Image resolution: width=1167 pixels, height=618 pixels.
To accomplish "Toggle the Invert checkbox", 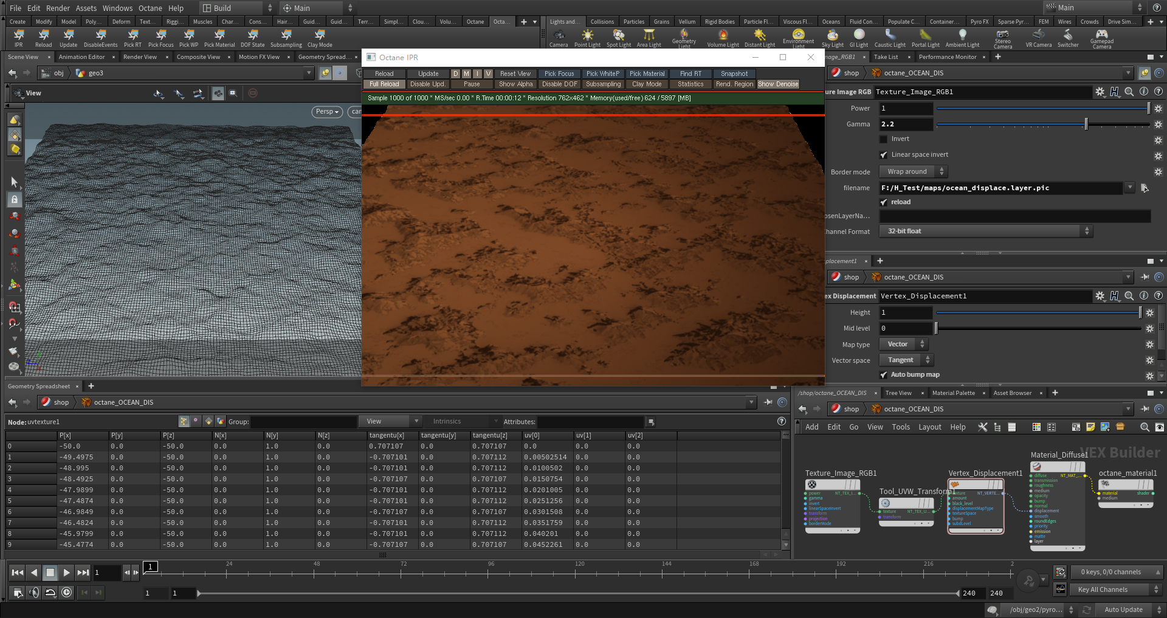I will (884, 139).
